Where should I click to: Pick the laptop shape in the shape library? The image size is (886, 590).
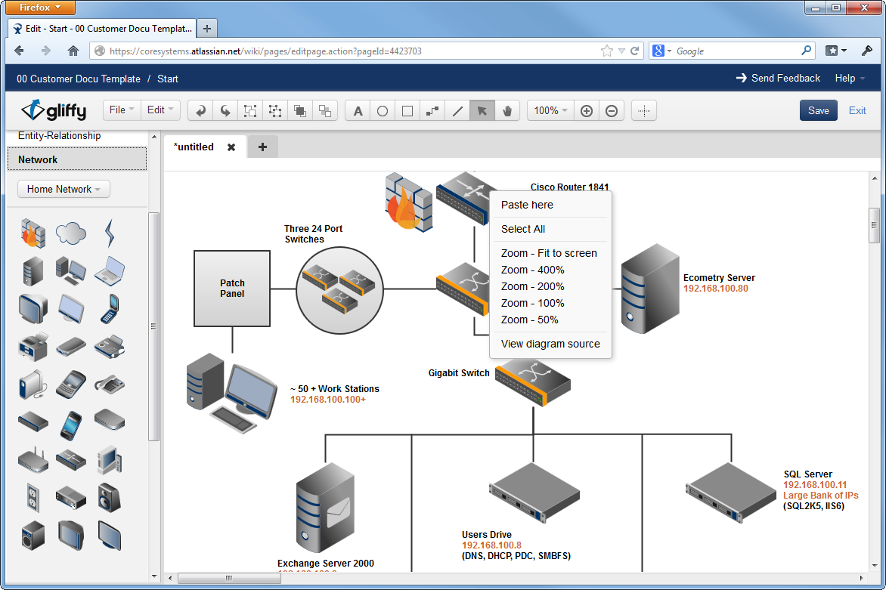pyautogui.click(x=110, y=270)
